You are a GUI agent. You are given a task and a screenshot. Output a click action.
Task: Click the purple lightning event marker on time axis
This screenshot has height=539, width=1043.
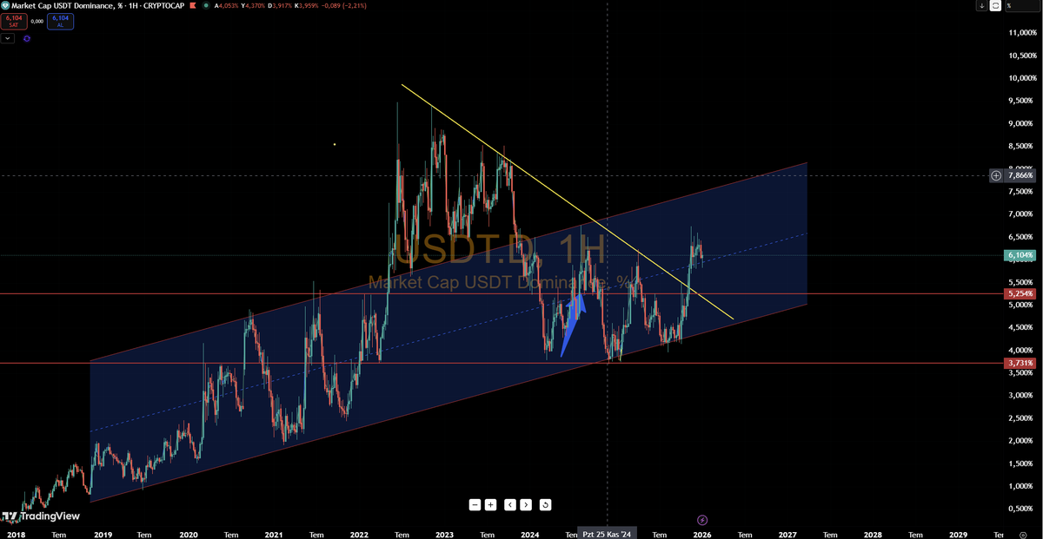tap(701, 519)
